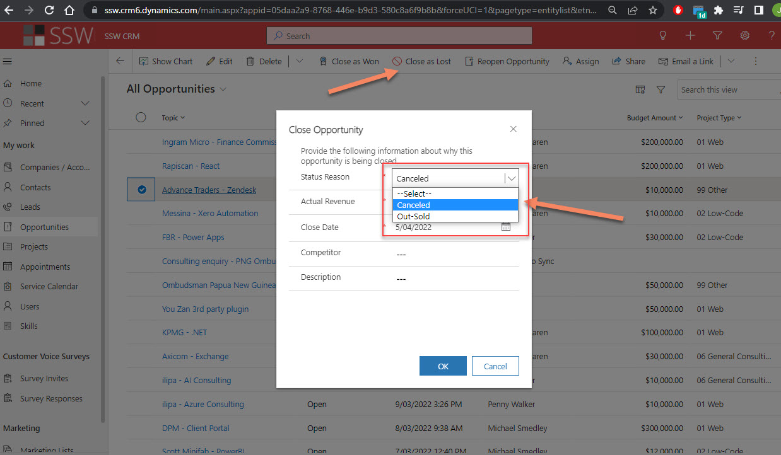Toggle the select all rows circle

(141, 117)
